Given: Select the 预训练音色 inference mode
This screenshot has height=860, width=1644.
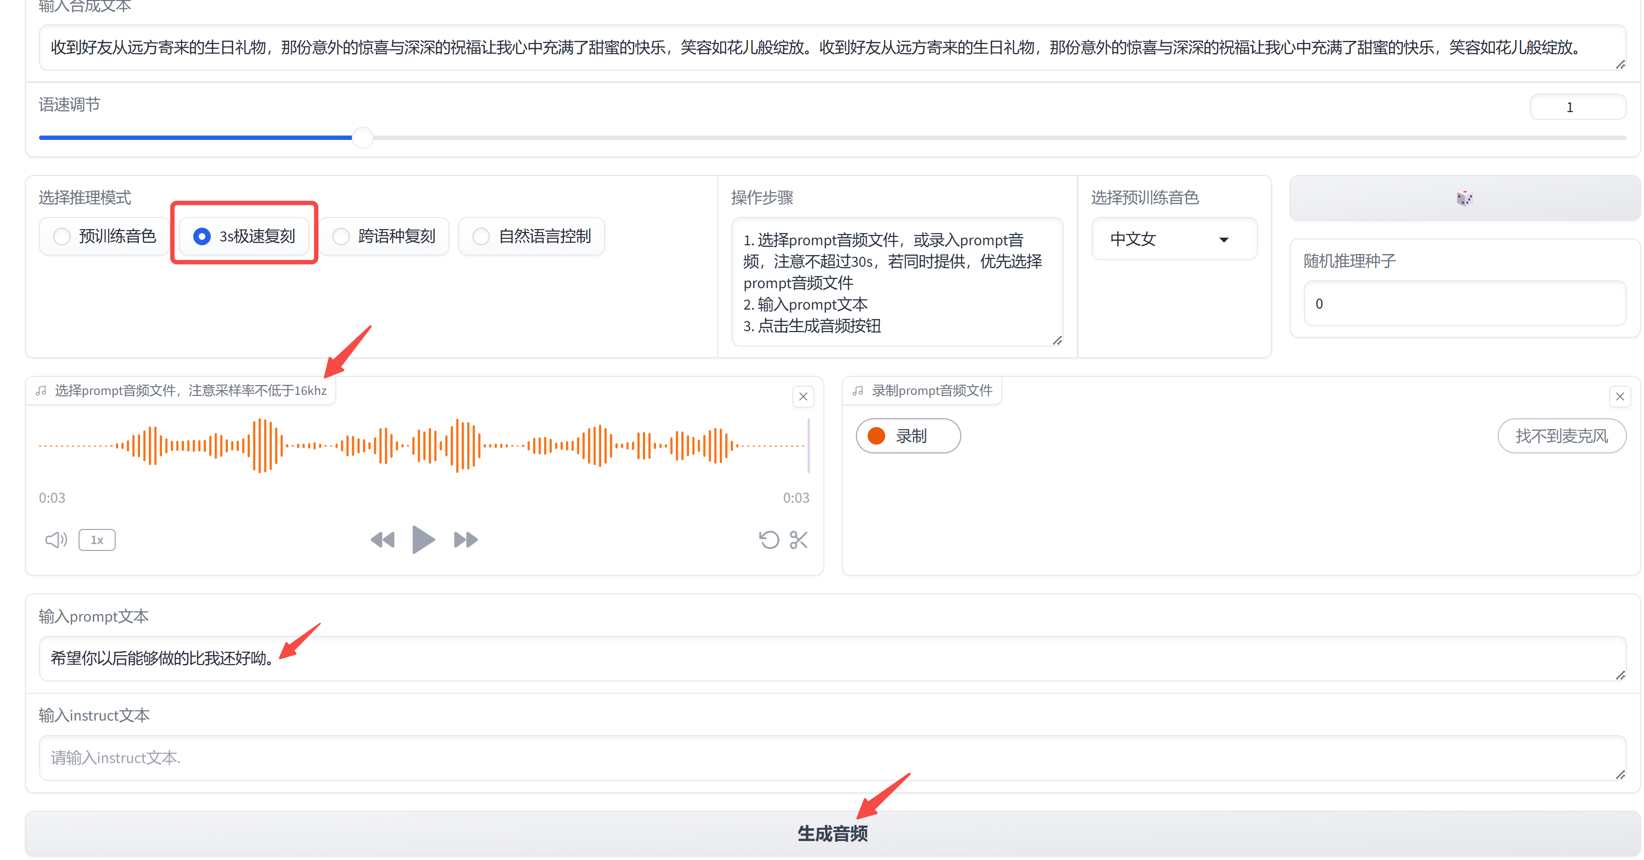Looking at the screenshot, I should [x=104, y=236].
